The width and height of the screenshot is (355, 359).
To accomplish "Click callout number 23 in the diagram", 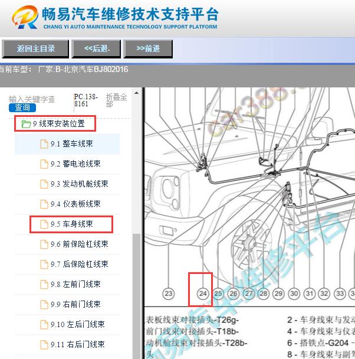I will 169,293.
